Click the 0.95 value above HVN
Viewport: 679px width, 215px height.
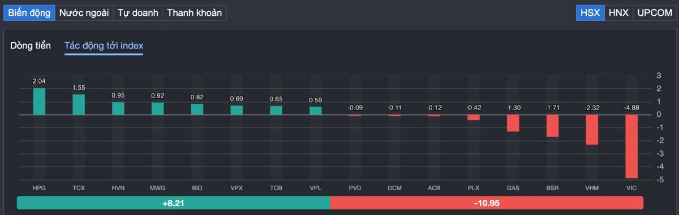click(118, 95)
